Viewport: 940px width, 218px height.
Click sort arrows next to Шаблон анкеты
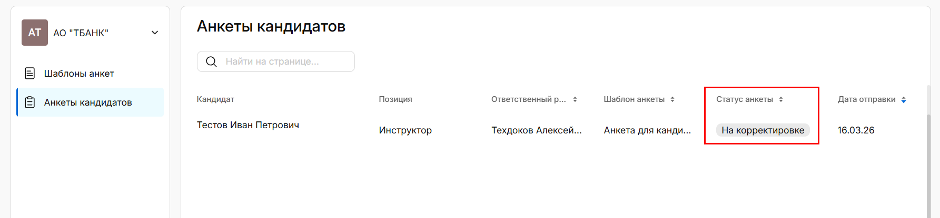(x=672, y=99)
